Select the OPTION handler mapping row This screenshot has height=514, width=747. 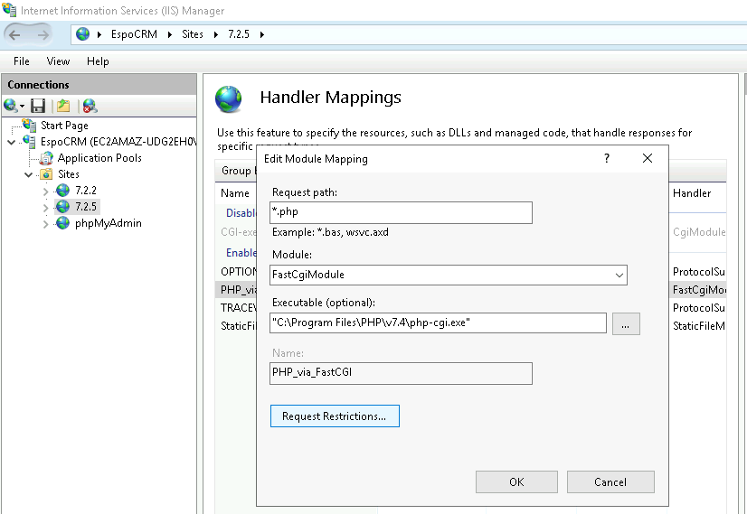tap(238, 272)
